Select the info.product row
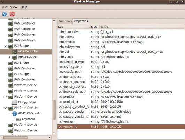Screen dimensions: 185x140 121,42
